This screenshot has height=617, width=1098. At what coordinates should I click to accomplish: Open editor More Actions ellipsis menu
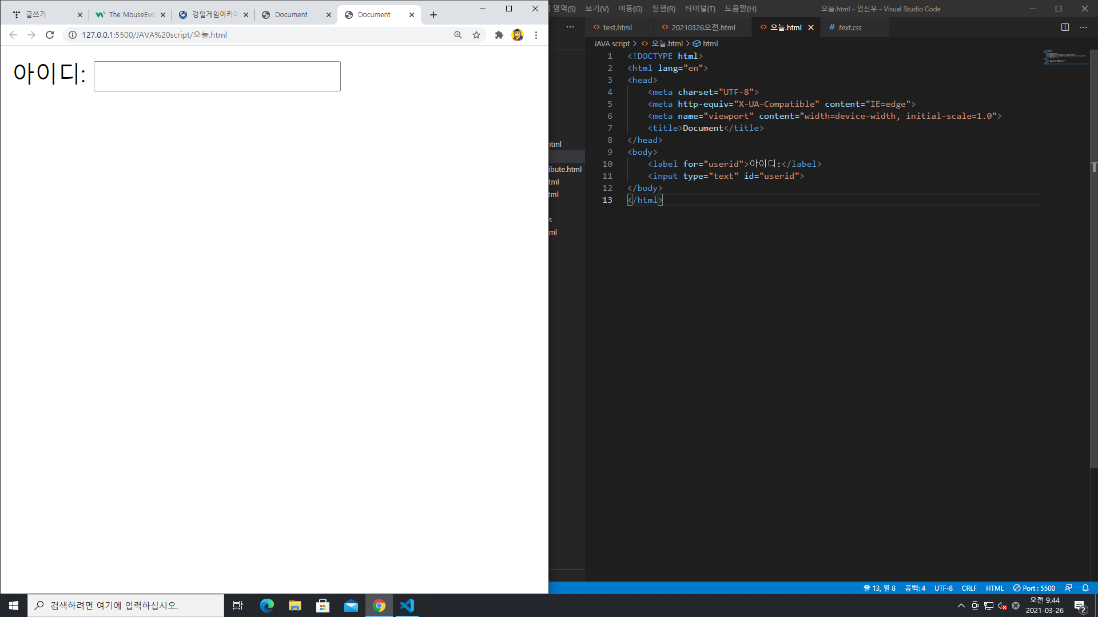[x=1083, y=27]
